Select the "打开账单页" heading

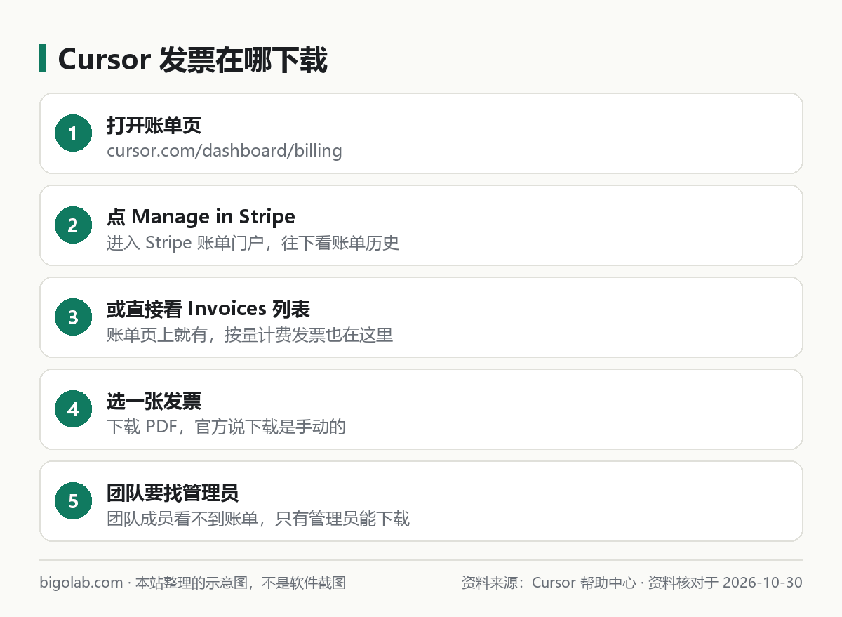click(x=154, y=125)
